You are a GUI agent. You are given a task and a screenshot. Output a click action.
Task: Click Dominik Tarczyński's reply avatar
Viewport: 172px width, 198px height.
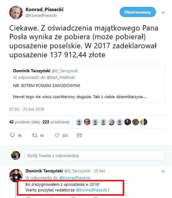point(16,176)
